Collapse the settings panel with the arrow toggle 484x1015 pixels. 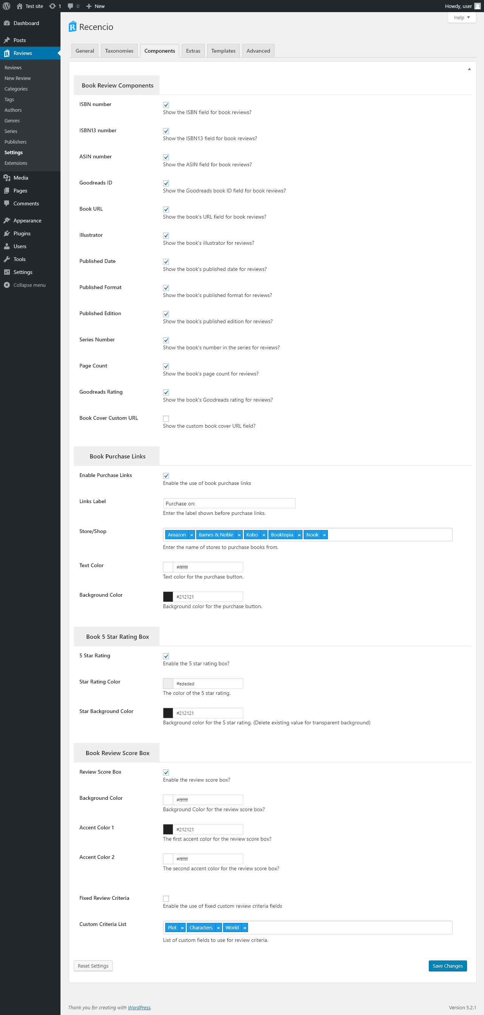click(x=469, y=69)
